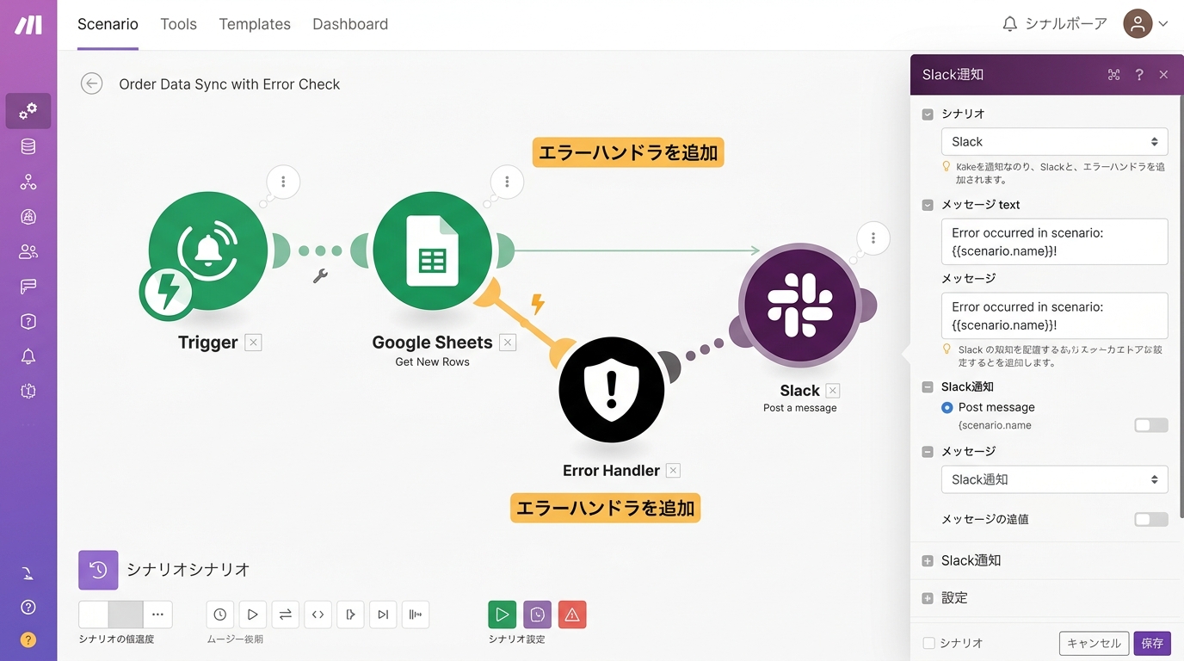1184x661 pixels.
Task: Click the メッセージ text input field
Action: pyautogui.click(x=1054, y=241)
